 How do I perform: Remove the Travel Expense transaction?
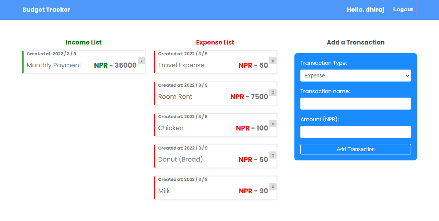point(273,61)
